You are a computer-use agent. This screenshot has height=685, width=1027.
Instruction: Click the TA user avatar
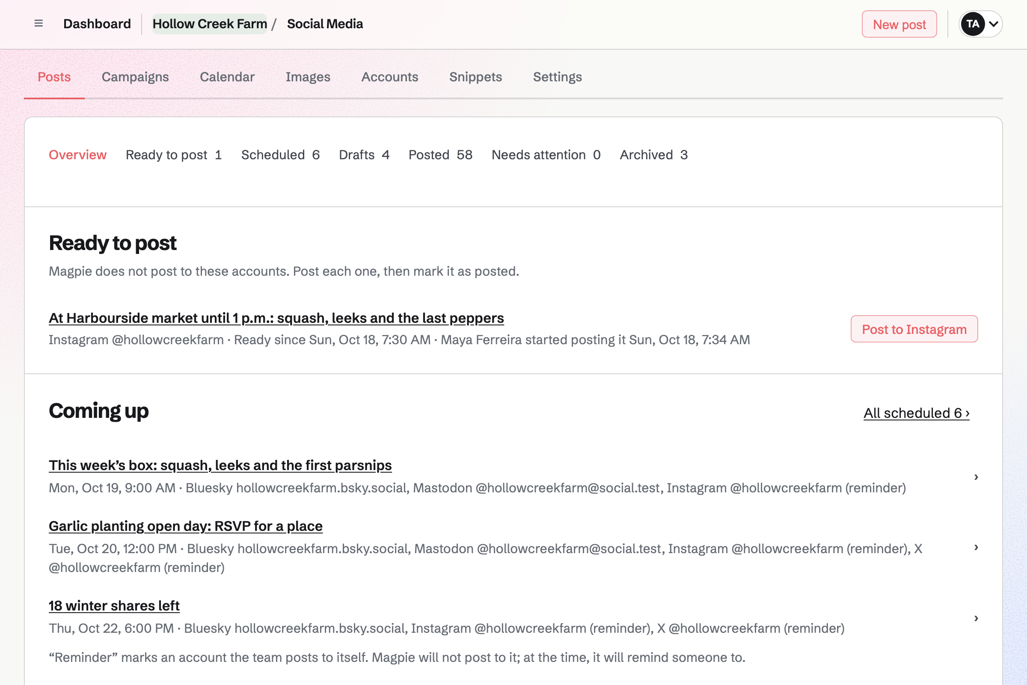972,24
